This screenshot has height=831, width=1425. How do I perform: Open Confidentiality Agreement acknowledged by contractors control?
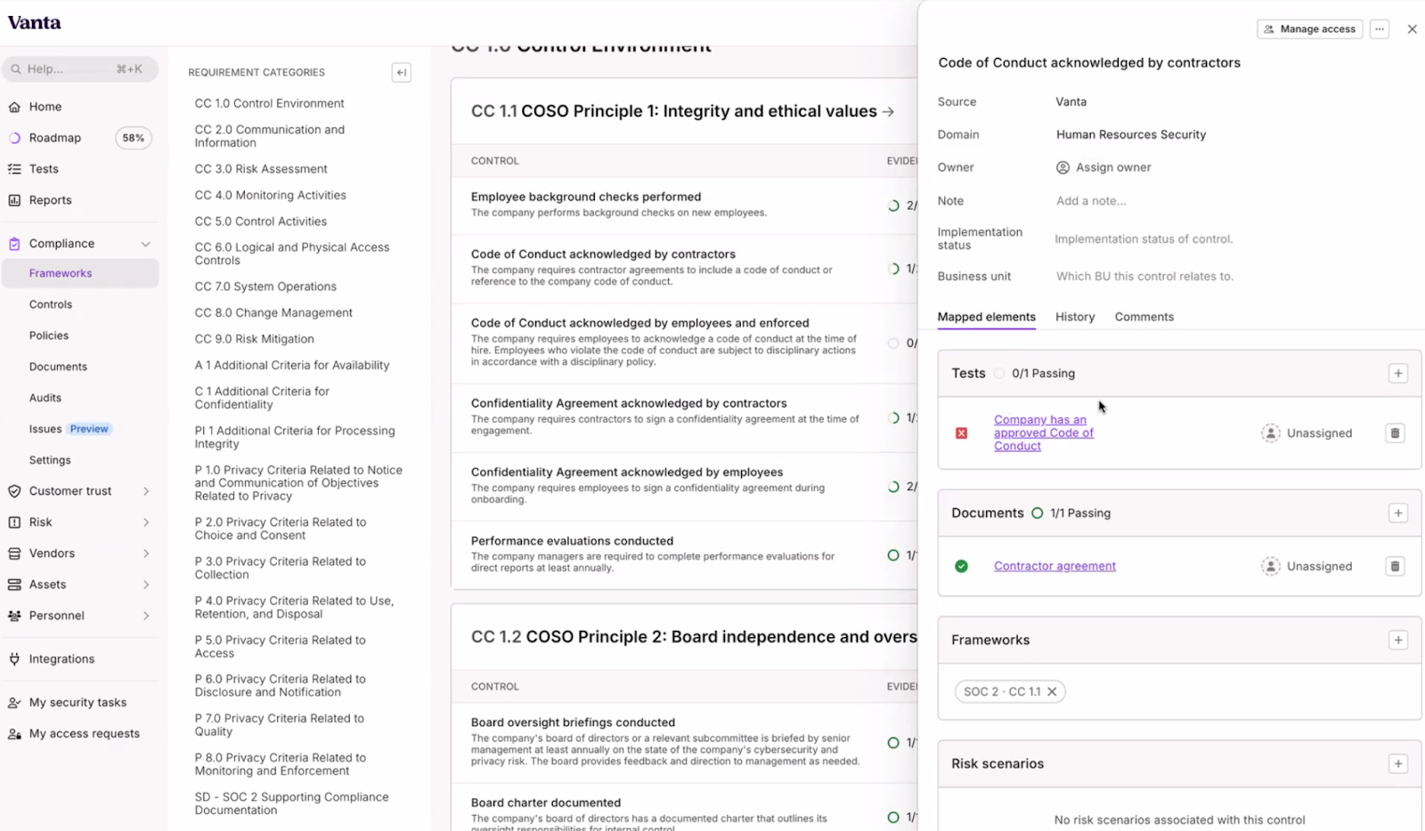629,404
